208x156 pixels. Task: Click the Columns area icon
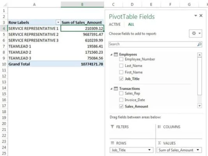point(159,127)
